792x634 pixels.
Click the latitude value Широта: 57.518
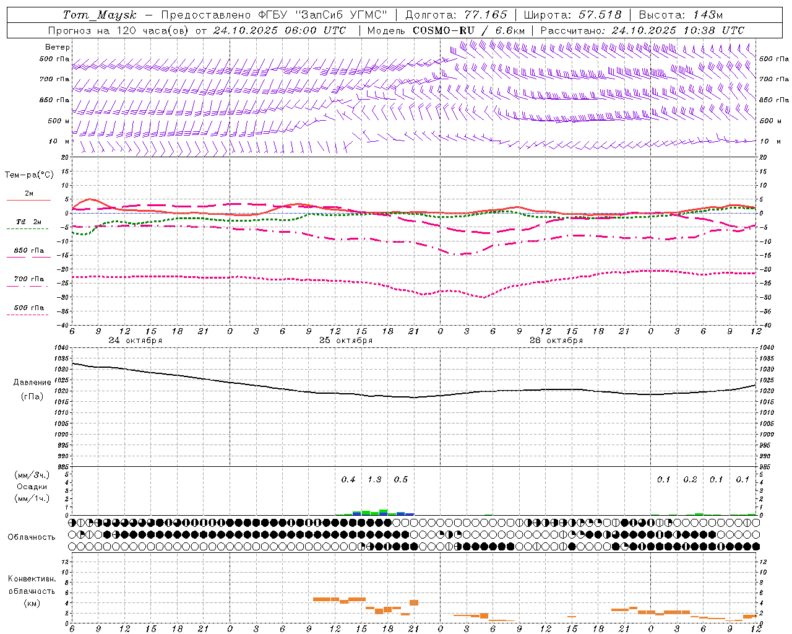tap(572, 15)
